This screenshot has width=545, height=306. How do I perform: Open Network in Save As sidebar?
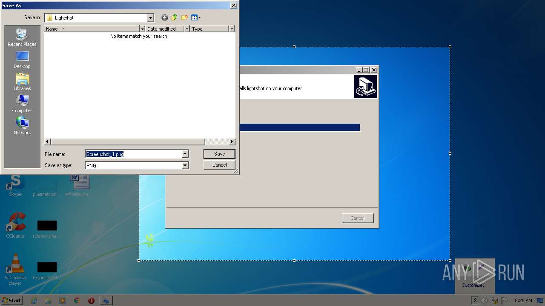22,126
